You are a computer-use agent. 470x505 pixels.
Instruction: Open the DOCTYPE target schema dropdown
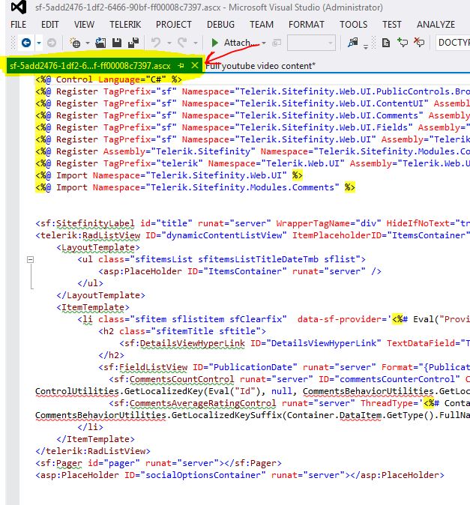click(453, 43)
